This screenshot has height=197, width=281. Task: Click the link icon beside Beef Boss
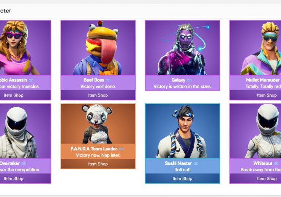[108, 80]
